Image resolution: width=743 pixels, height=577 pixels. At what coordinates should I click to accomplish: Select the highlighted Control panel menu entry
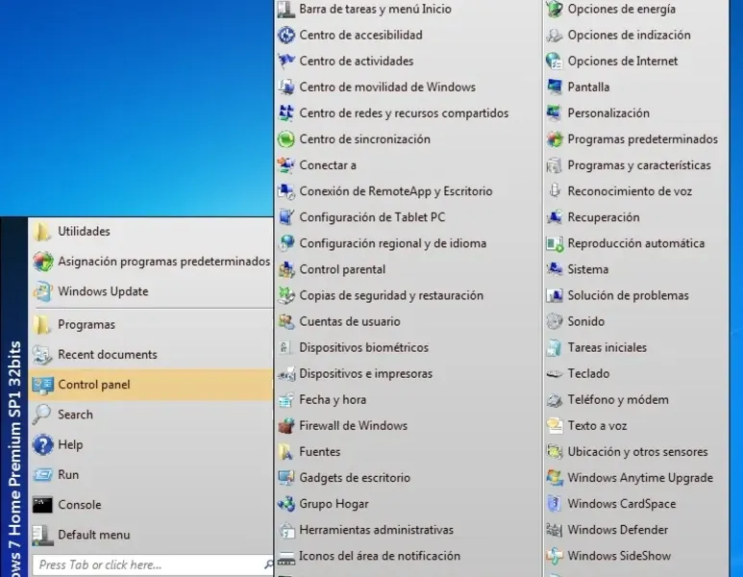click(152, 385)
